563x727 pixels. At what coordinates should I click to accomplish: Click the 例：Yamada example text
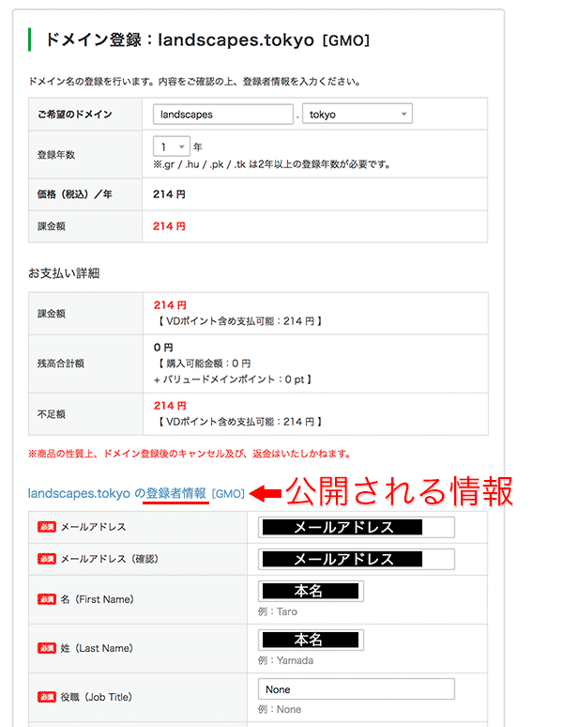[285, 660]
